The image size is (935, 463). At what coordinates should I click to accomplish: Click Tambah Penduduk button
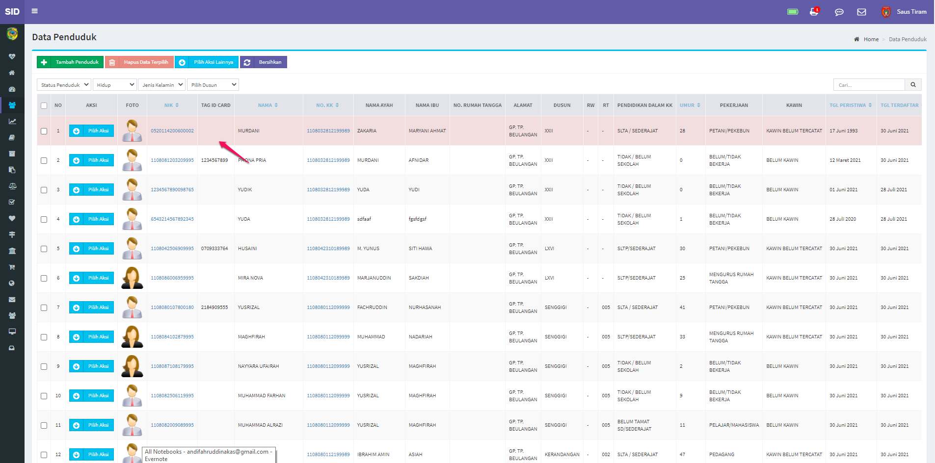(x=70, y=62)
